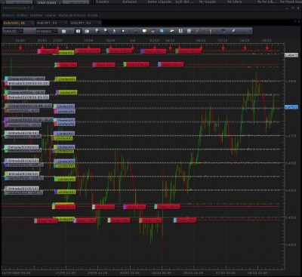The height and width of the screenshot is (277, 302).
Task: Click the green trend-chart icon in toolbar
Action: tap(172, 31)
